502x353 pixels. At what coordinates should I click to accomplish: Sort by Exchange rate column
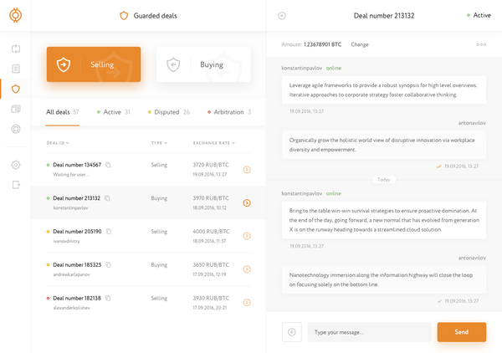click(214, 143)
